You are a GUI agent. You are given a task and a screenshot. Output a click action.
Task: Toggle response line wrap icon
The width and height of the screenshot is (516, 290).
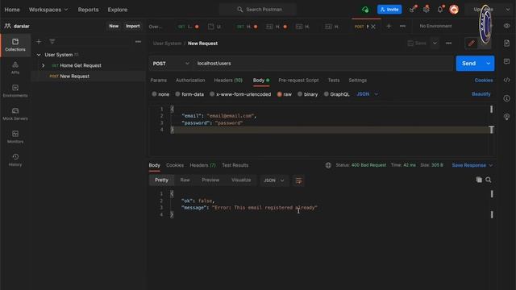pyautogui.click(x=298, y=180)
